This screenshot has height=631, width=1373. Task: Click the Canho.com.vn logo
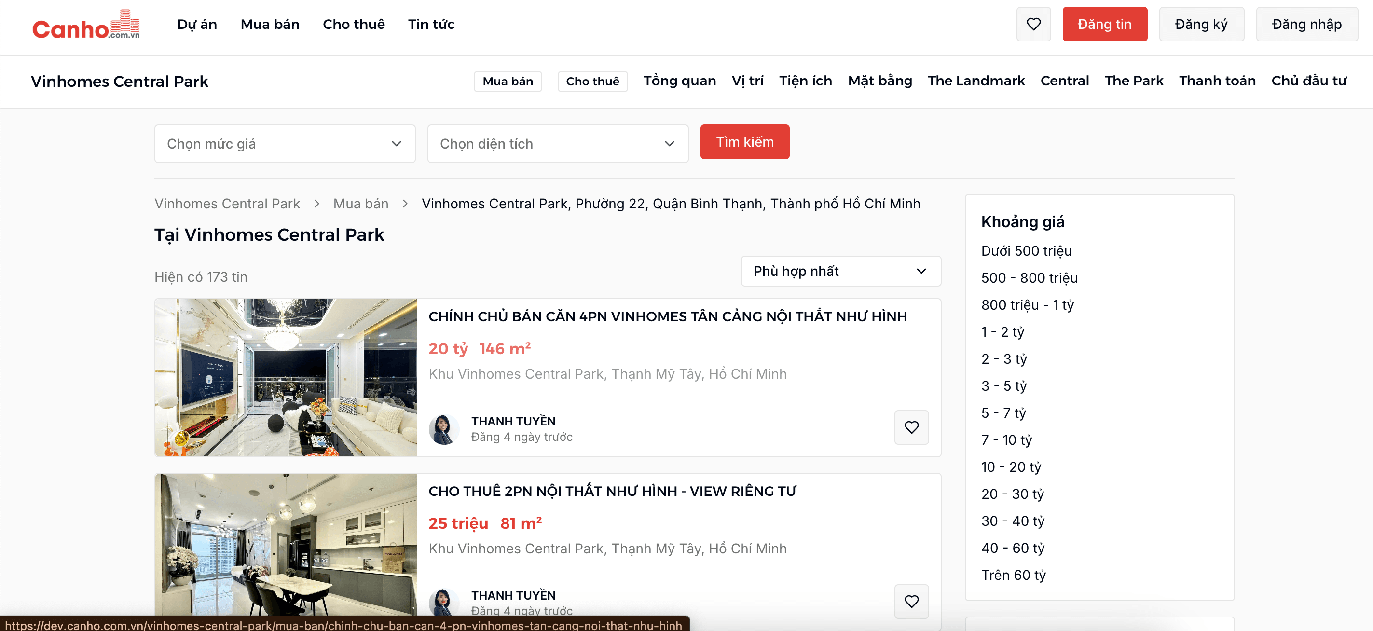pyautogui.click(x=86, y=25)
